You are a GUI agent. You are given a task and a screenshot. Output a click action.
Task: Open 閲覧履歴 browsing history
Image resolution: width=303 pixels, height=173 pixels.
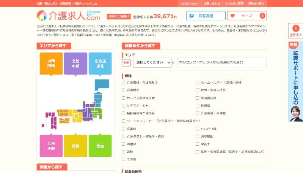pyautogui.click(x=206, y=16)
